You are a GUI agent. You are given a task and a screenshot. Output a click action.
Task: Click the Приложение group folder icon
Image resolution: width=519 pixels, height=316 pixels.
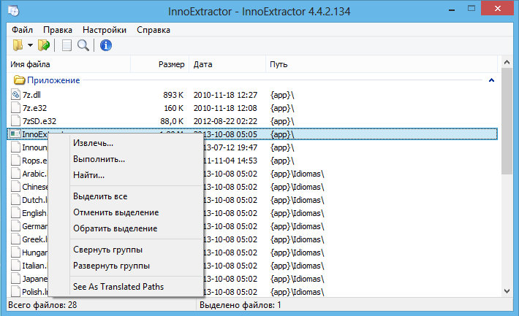[x=20, y=80]
